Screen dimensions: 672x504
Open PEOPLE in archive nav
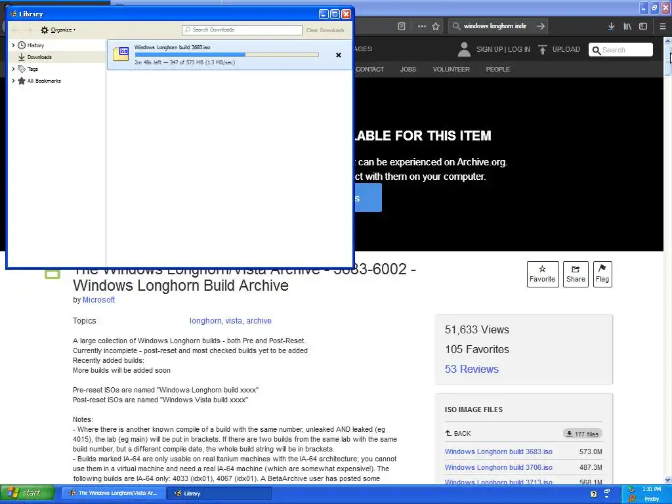click(497, 69)
